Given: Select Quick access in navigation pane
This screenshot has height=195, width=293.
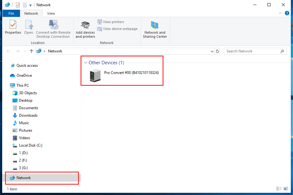Looking at the screenshot, I should coord(24,66).
